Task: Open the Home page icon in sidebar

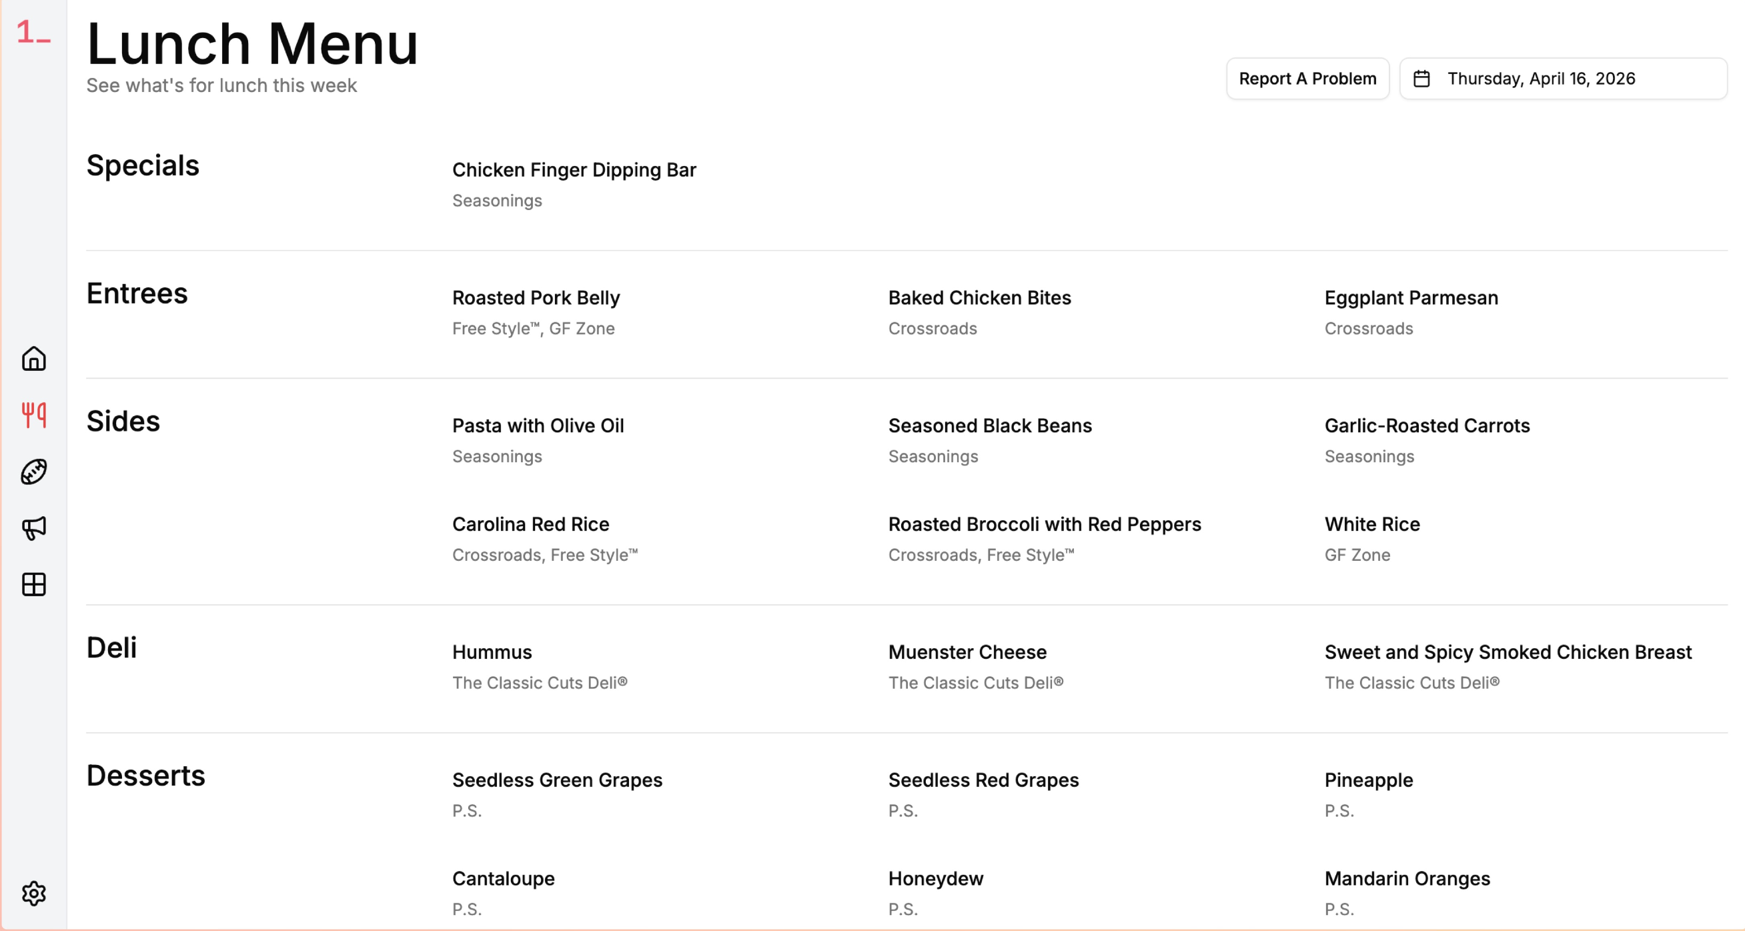Action: 34,359
